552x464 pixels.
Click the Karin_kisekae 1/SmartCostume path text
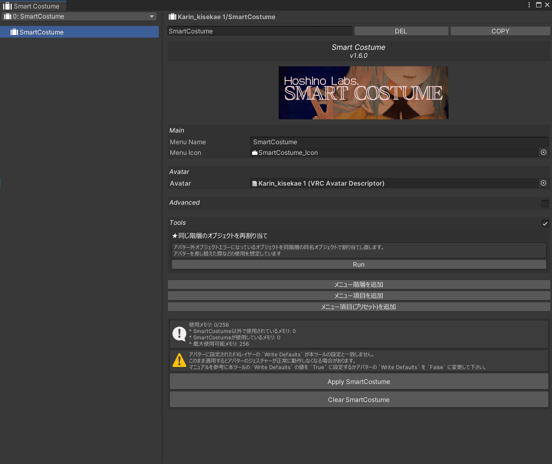(226, 17)
